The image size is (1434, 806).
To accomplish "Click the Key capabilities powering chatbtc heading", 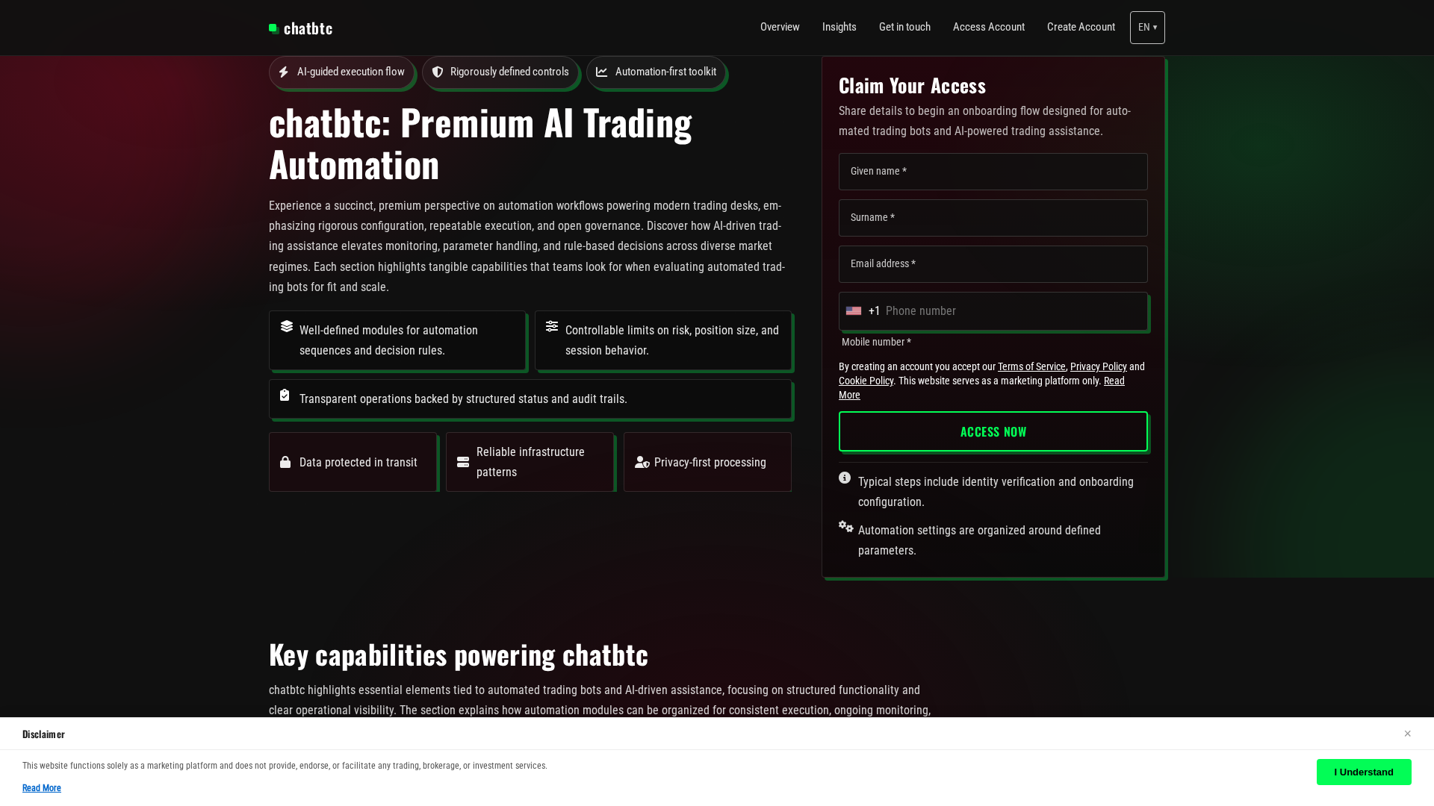I will pos(459,655).
